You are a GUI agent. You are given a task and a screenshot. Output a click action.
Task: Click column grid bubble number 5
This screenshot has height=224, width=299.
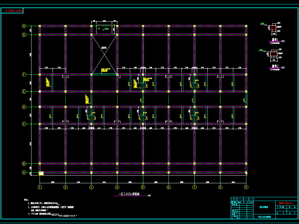coord(143,187)
